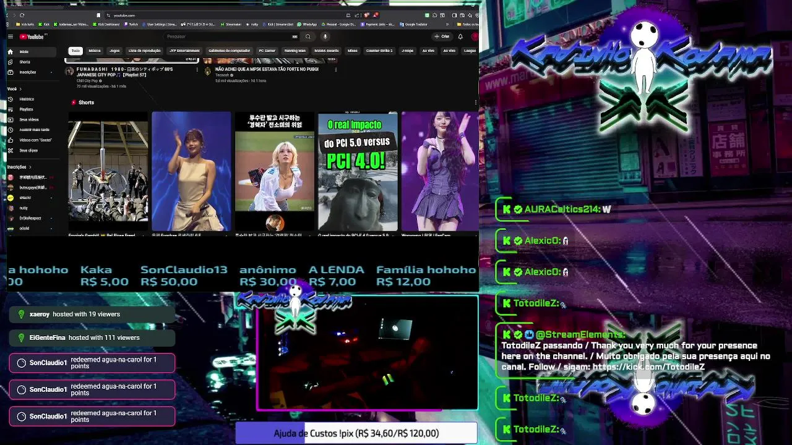Open the Google Tradutor bookmark
Viewport: 792px width, 445px height.
[x=414, y=24]
